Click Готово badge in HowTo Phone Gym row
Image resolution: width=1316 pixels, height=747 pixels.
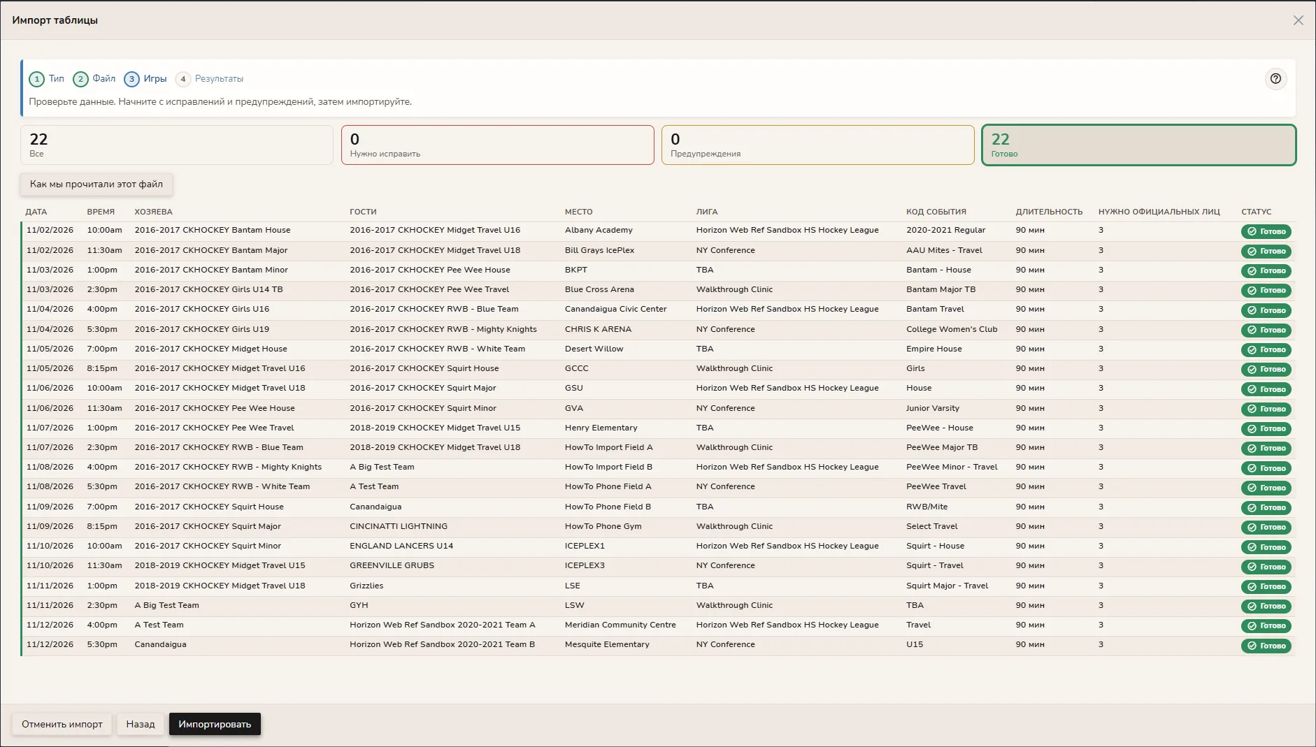click(1266, 527)
